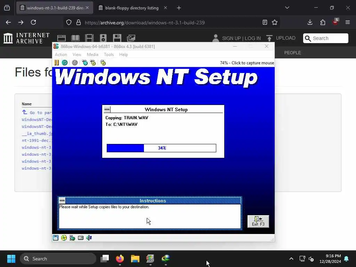This screenshot has height=267, width=356.
Task: Click the CD-ROM drive status icon
Action: [64, 238]
